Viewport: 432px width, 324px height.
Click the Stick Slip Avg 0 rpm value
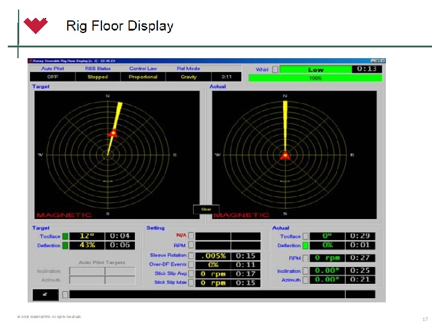tap(213, 274)
